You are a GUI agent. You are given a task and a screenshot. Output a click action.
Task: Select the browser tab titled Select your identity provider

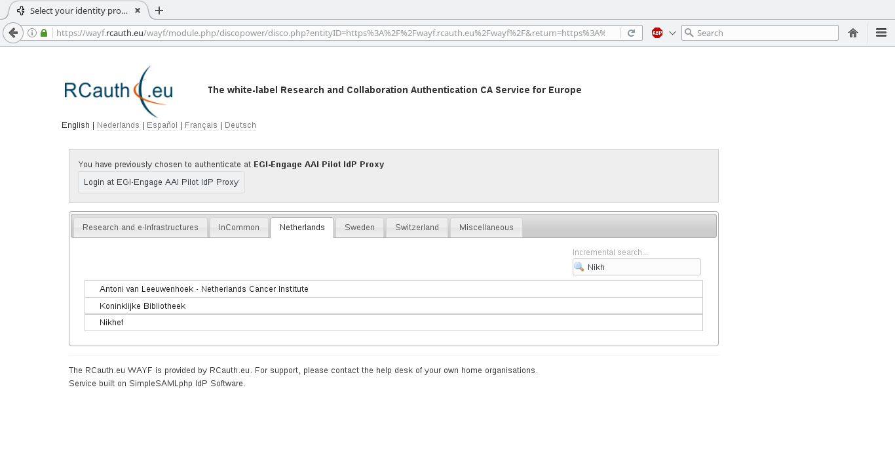click(79, 10)
